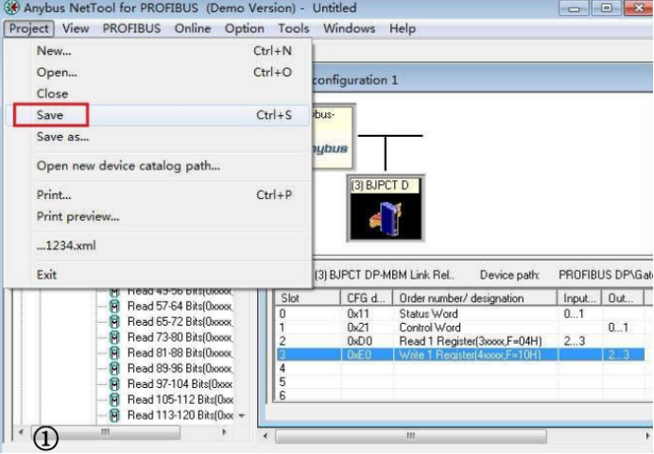654x454 pixels.
Task: Select Read 57-64 Bits tree item
Action: 180,307
